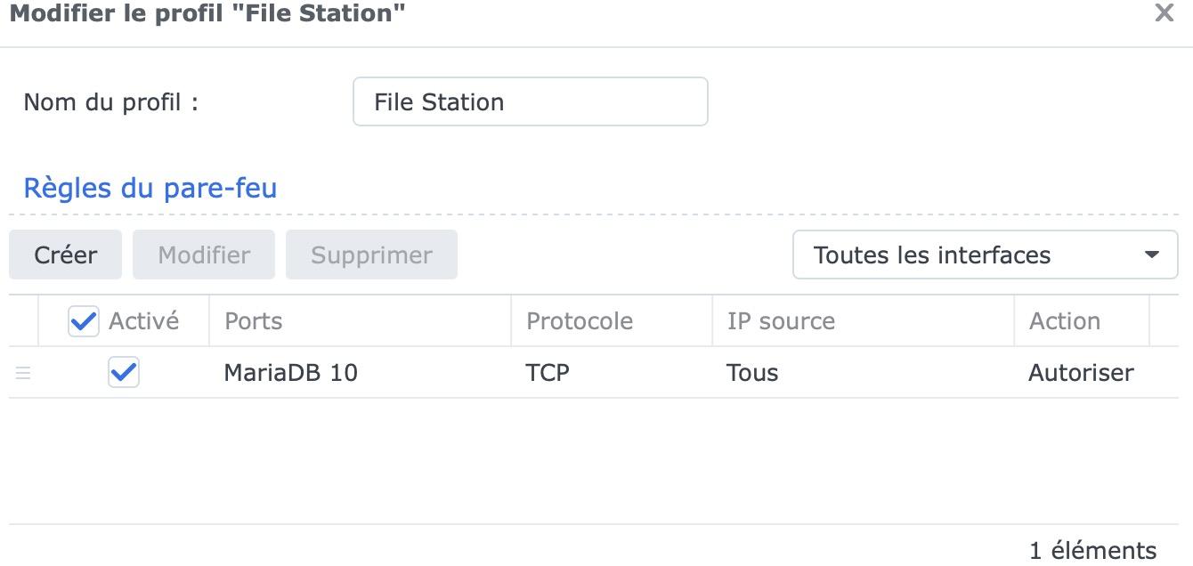Click the Action column header
Viewport: 1193px width, 566px height.
pos(1065,321)
